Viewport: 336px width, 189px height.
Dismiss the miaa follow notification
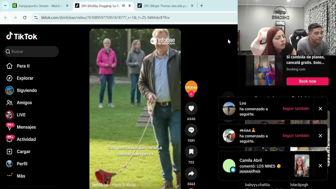[320, 136]
